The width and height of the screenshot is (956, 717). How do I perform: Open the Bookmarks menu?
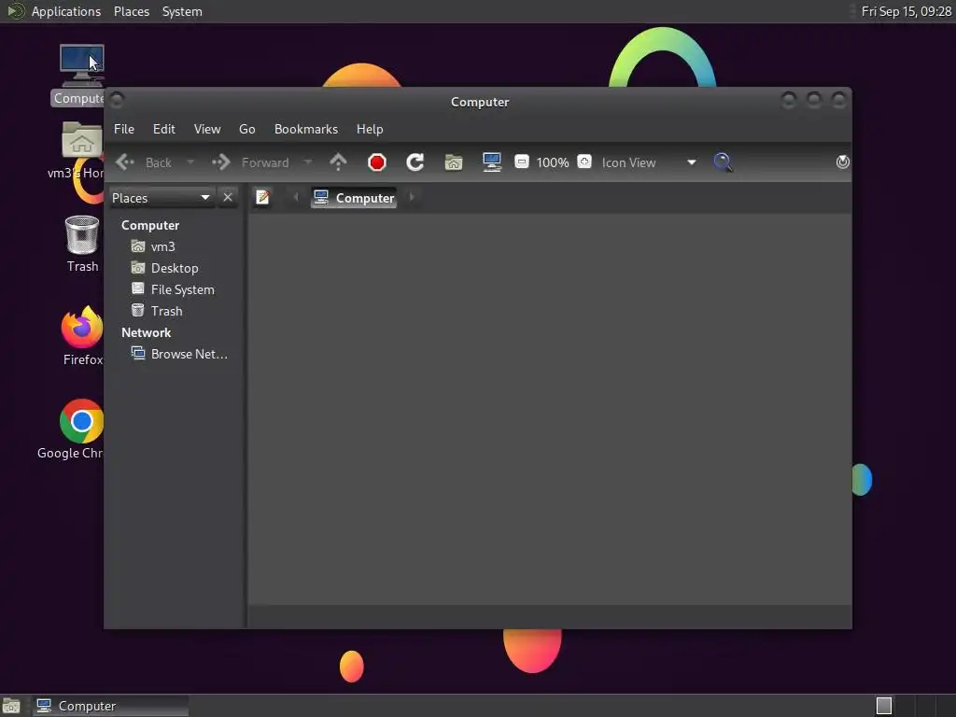click(x=306, y=129)
